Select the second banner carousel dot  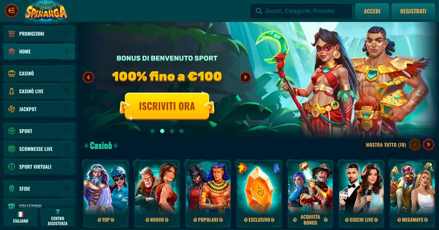pos(162,131)
